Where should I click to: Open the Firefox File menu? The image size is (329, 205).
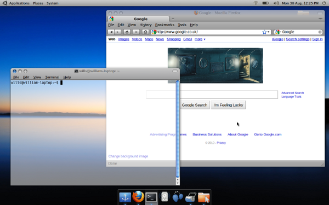click(111, 25)
